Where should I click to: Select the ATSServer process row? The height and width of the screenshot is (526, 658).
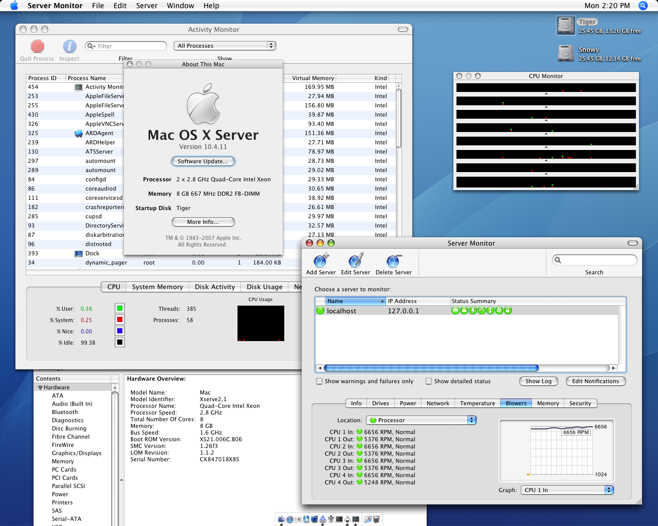[211, 152]
